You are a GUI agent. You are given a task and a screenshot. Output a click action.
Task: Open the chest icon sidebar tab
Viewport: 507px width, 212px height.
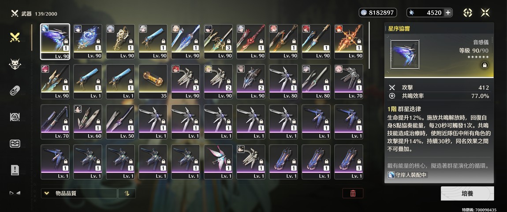click(15, 144)
